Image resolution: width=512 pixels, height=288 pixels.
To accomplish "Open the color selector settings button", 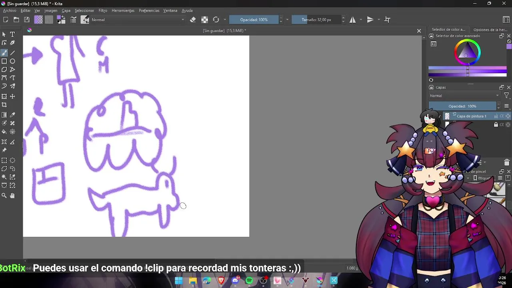I will (434, 44).
